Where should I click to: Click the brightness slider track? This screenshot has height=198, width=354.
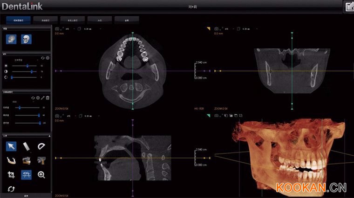pos(24,66)
